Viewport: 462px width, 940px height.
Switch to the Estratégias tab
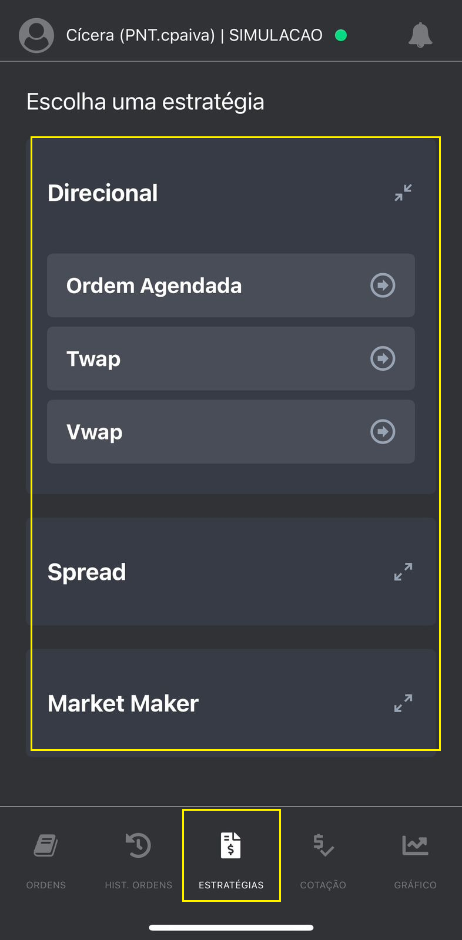coord(231,855)
